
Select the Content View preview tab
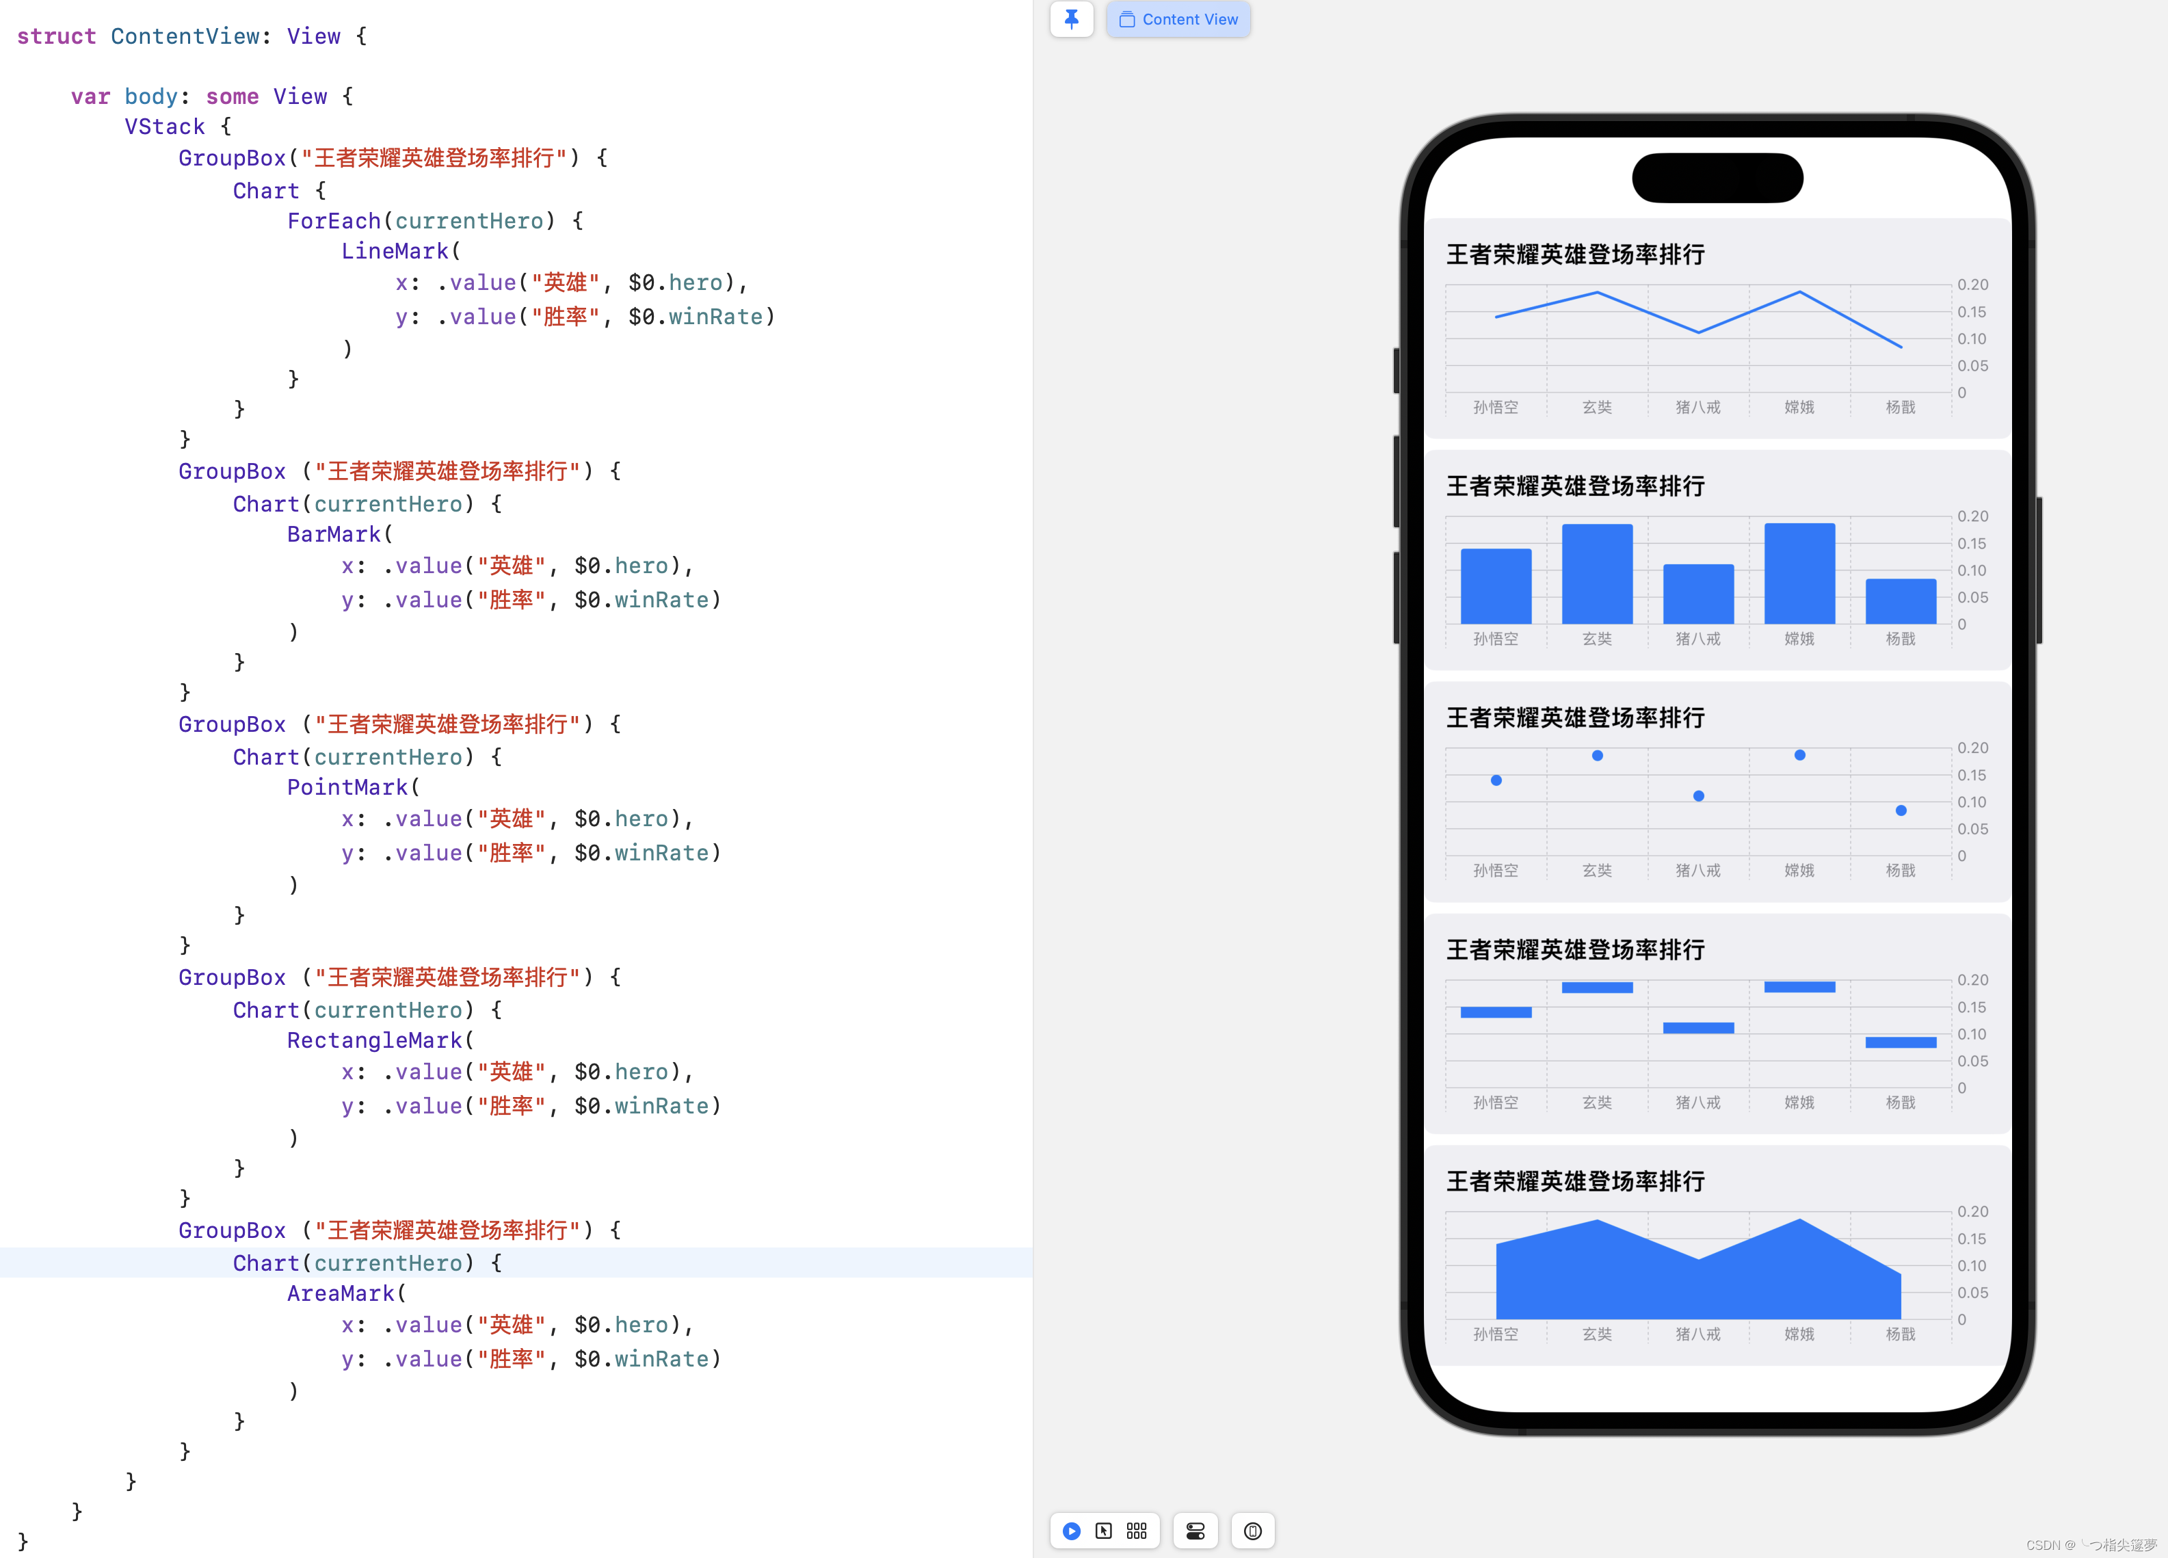1178,19
